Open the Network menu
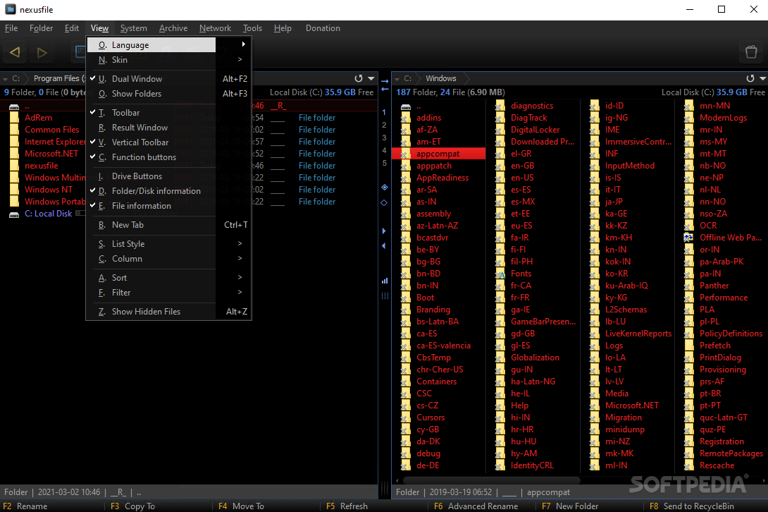 (215, 28)
